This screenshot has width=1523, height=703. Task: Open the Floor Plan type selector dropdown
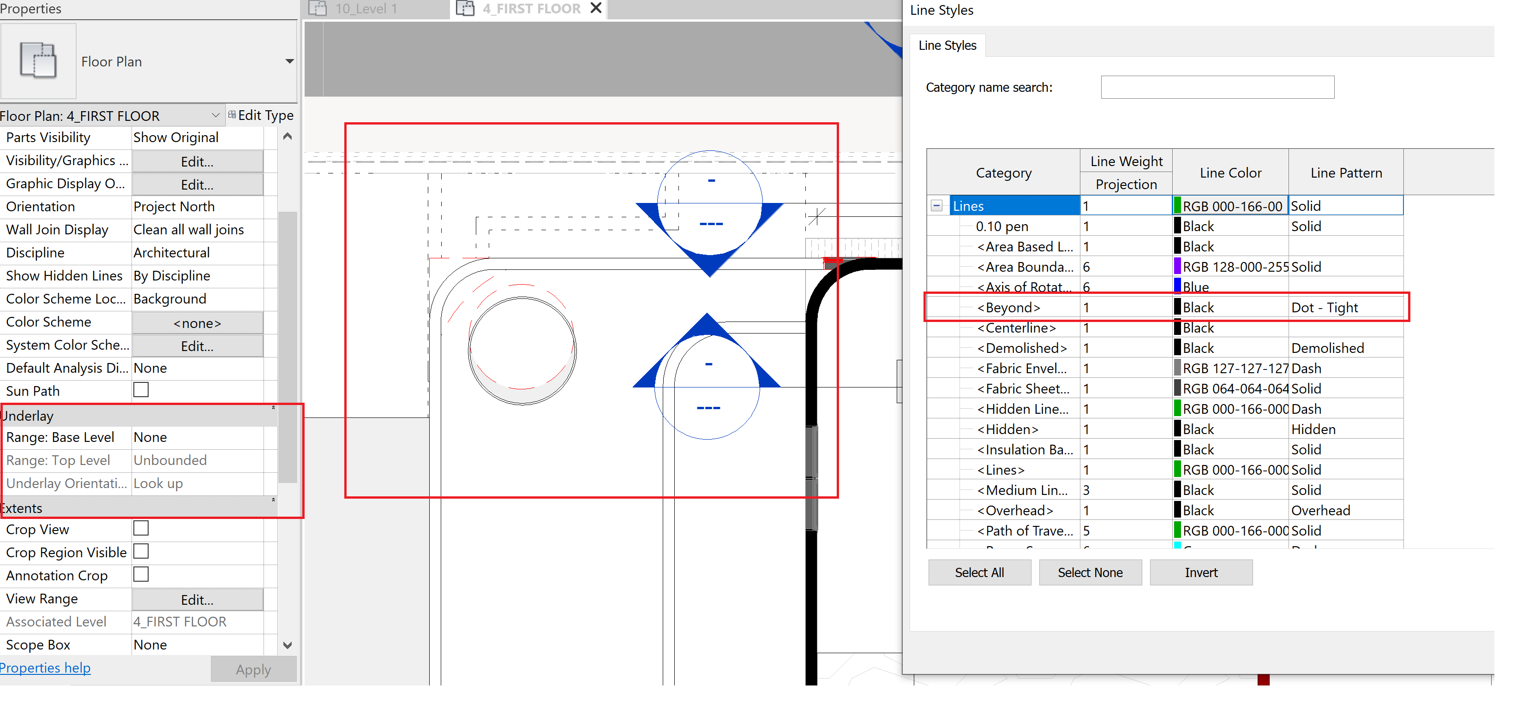click(289, 61)
